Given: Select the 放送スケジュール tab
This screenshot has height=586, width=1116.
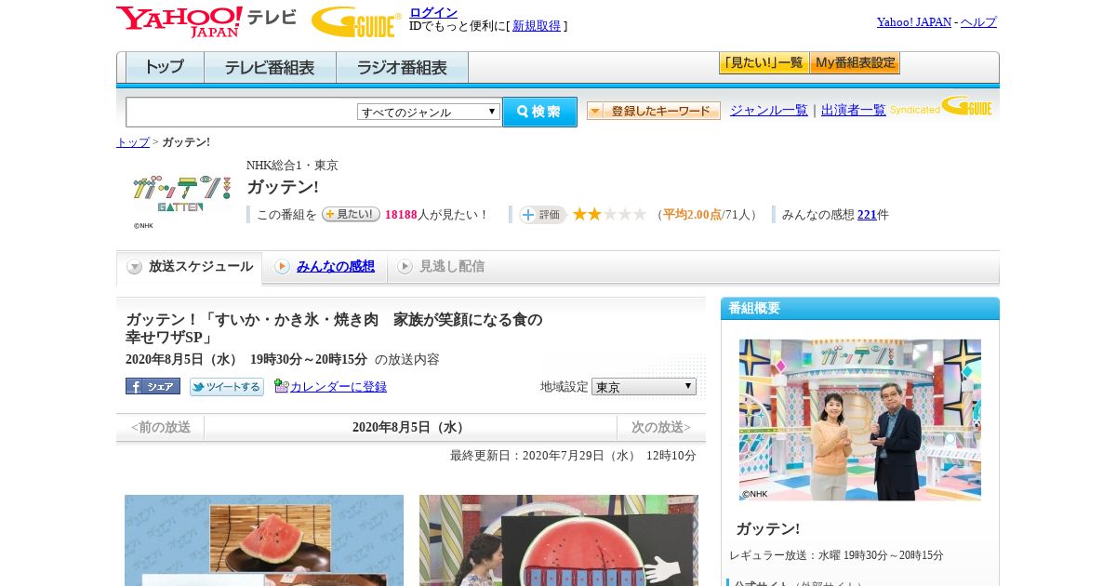Looking at the screenshot, I should pyautogui.click(x=190, y=267).
